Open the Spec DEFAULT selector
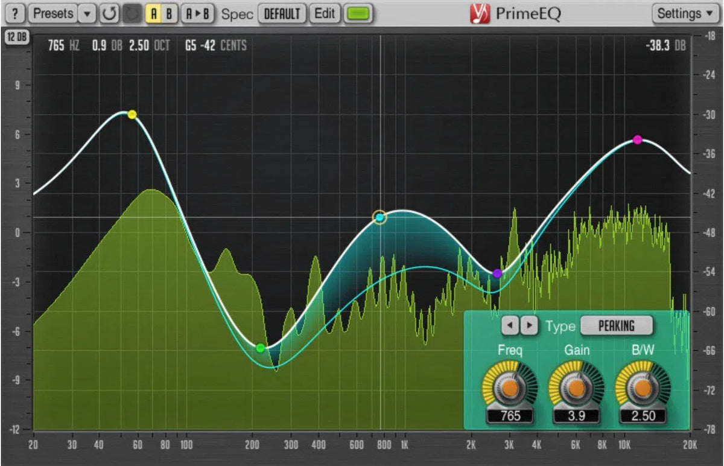 (x=282, y=14)
